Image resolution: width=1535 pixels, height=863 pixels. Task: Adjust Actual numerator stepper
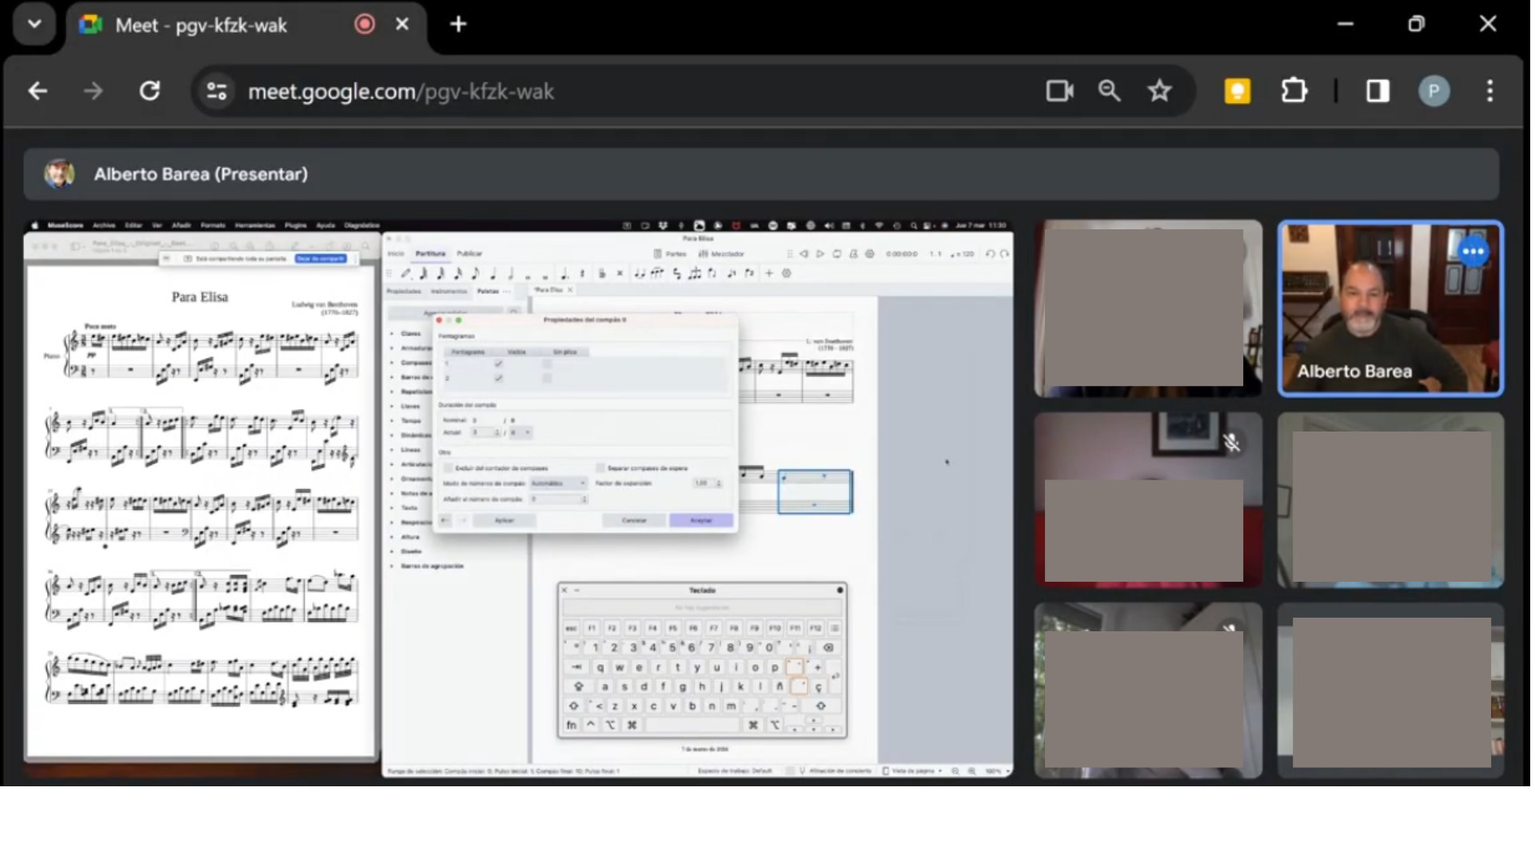[497, 433]
